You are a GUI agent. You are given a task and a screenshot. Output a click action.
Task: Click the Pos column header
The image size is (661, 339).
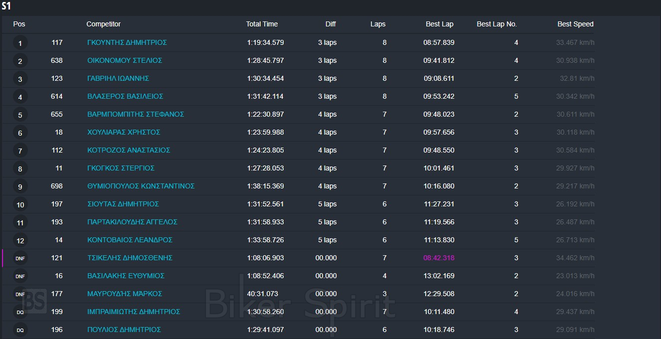click(x=19, y=24)
